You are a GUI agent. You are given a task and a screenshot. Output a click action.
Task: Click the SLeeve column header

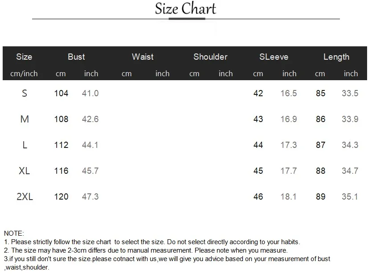274,57
